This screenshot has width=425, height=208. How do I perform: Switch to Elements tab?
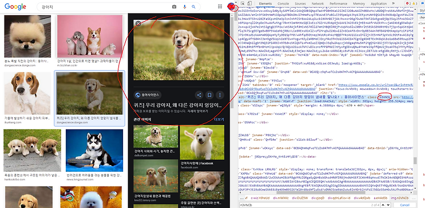coord(265,3)
